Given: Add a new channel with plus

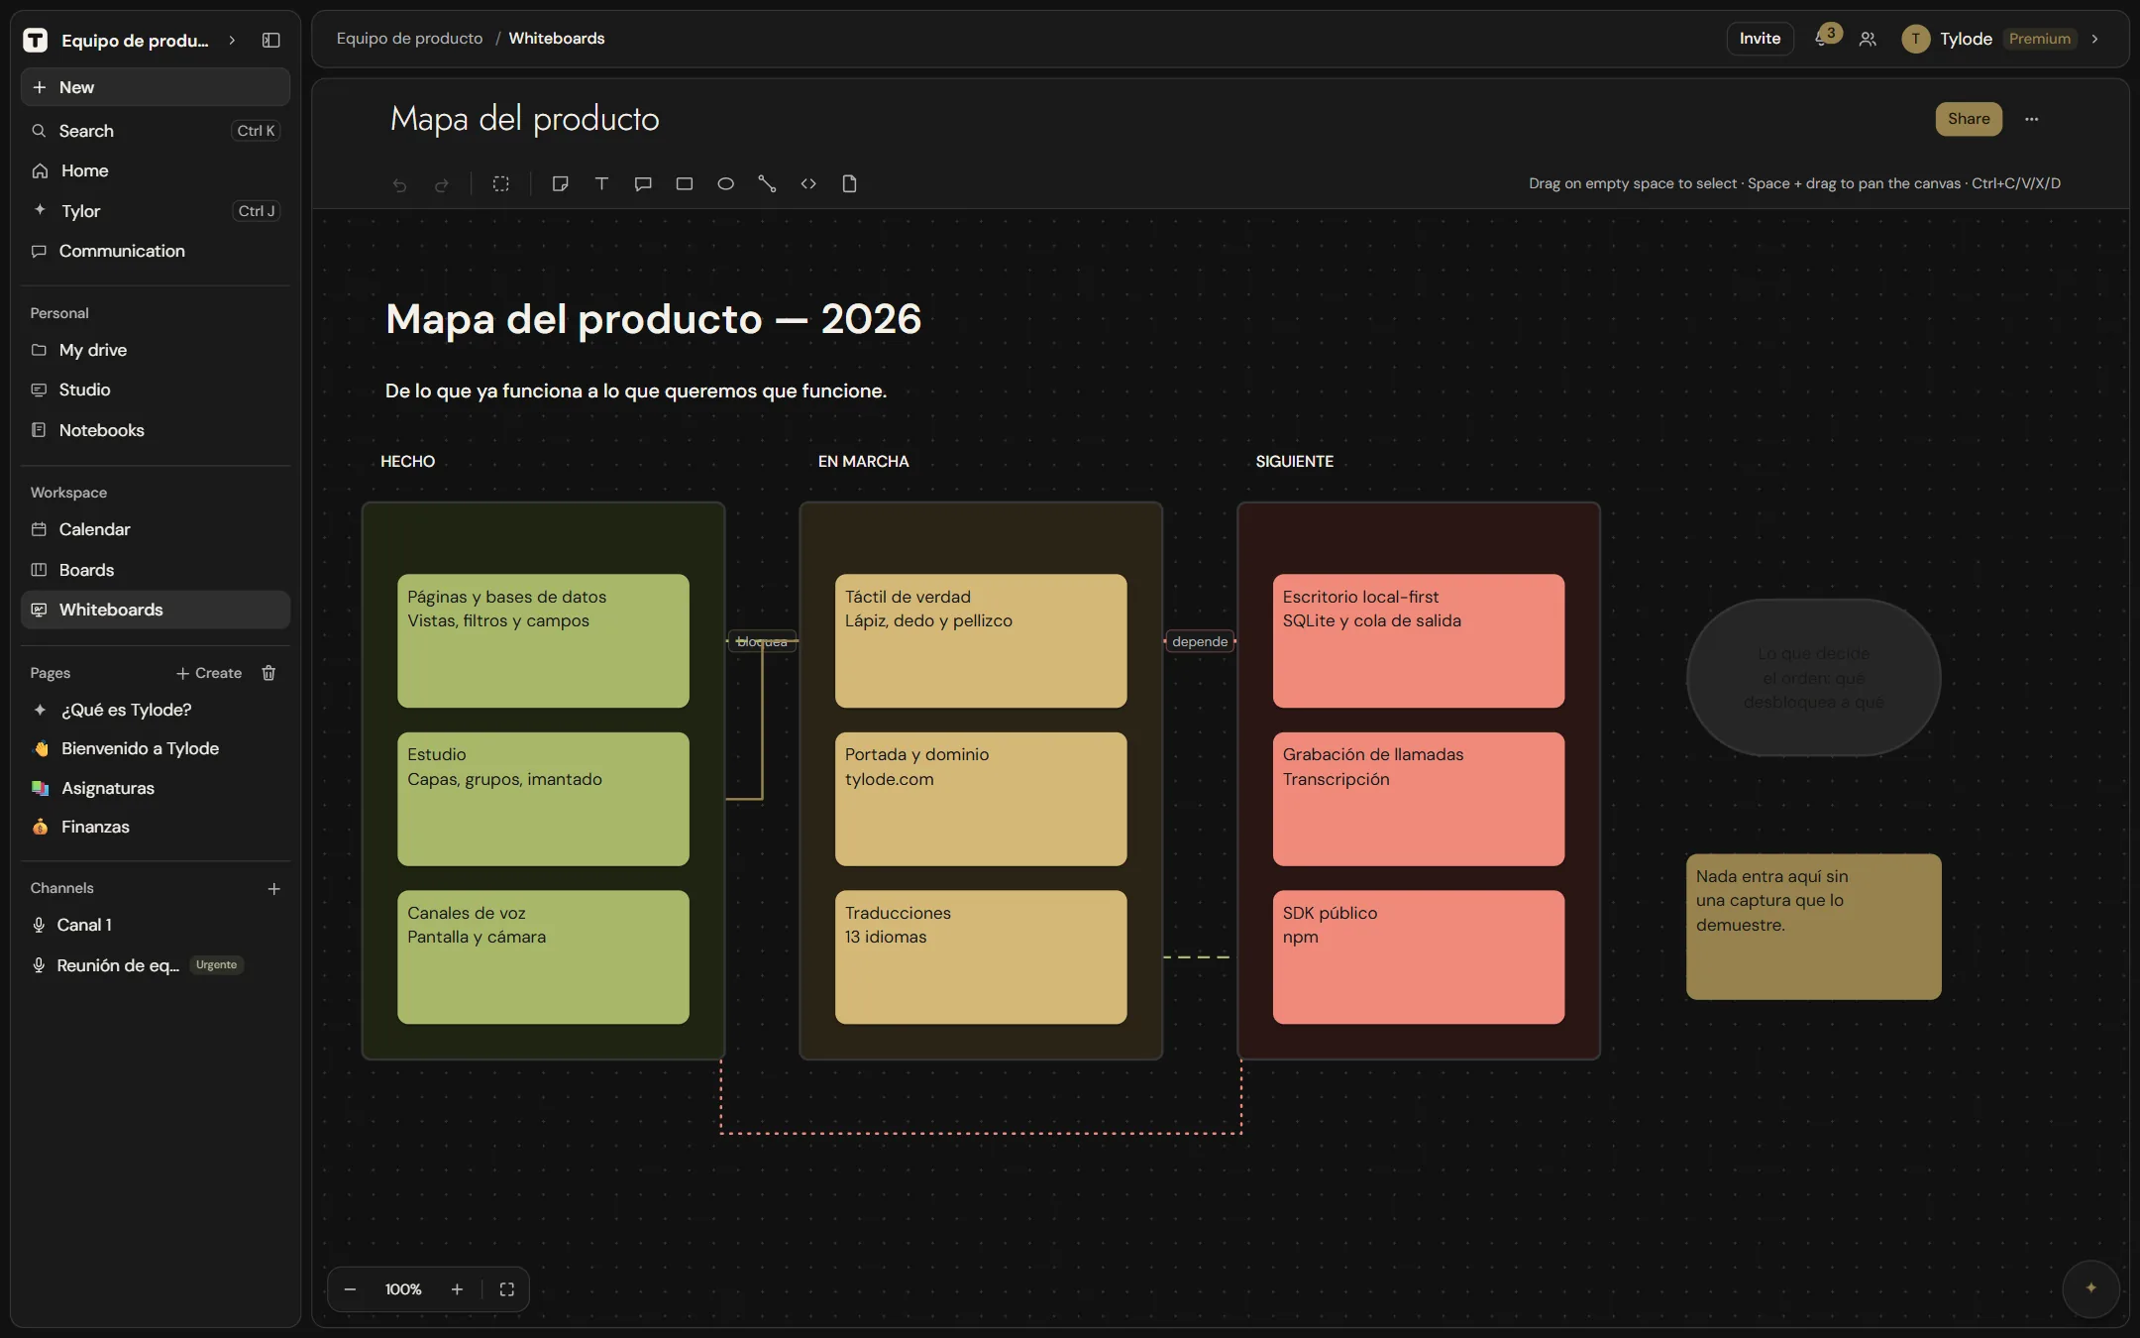Looking at the screenshot, I should 274,889.
